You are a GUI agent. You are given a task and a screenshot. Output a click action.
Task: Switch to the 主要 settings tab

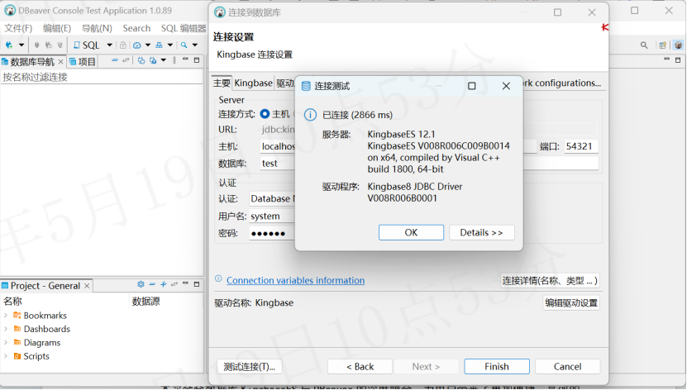(222, 83)
